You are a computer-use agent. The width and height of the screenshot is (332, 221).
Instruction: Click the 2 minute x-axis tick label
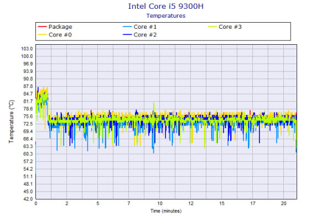coord(67,203)
